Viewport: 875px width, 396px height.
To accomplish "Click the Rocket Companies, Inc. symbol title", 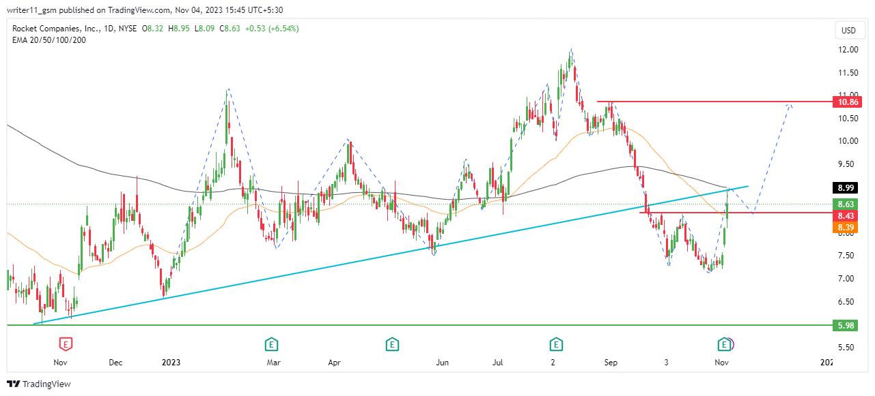I will 56,29.
